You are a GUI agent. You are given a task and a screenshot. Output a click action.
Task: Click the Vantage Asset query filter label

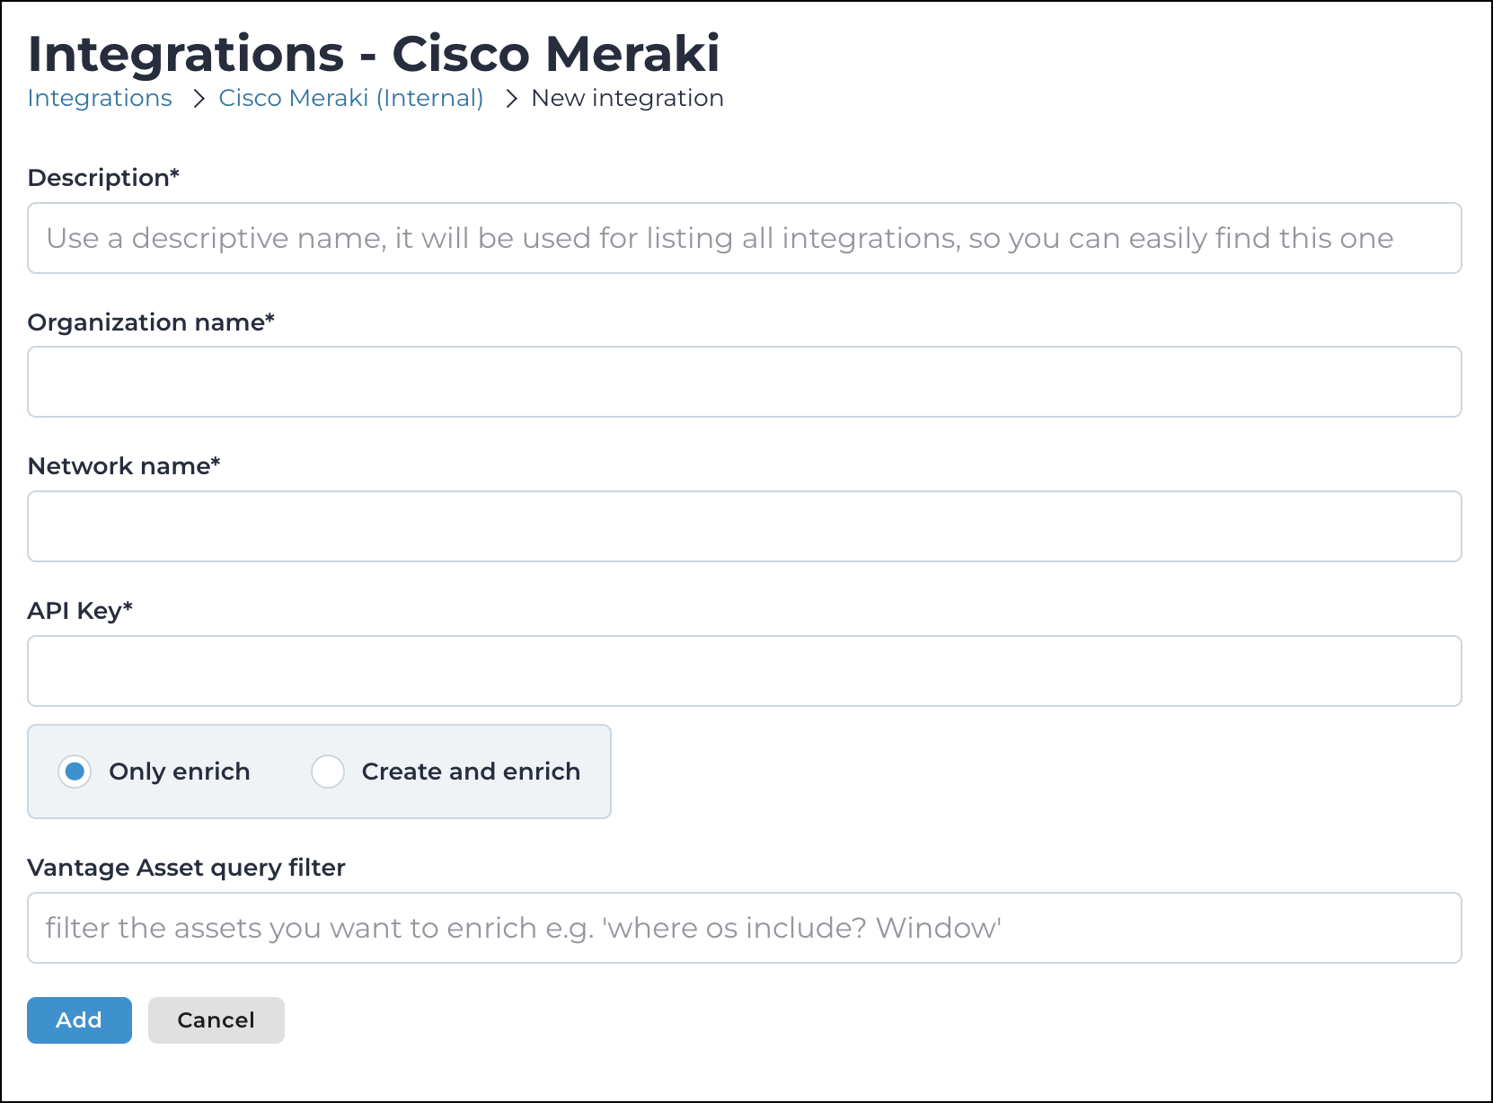tap(187, 868)
